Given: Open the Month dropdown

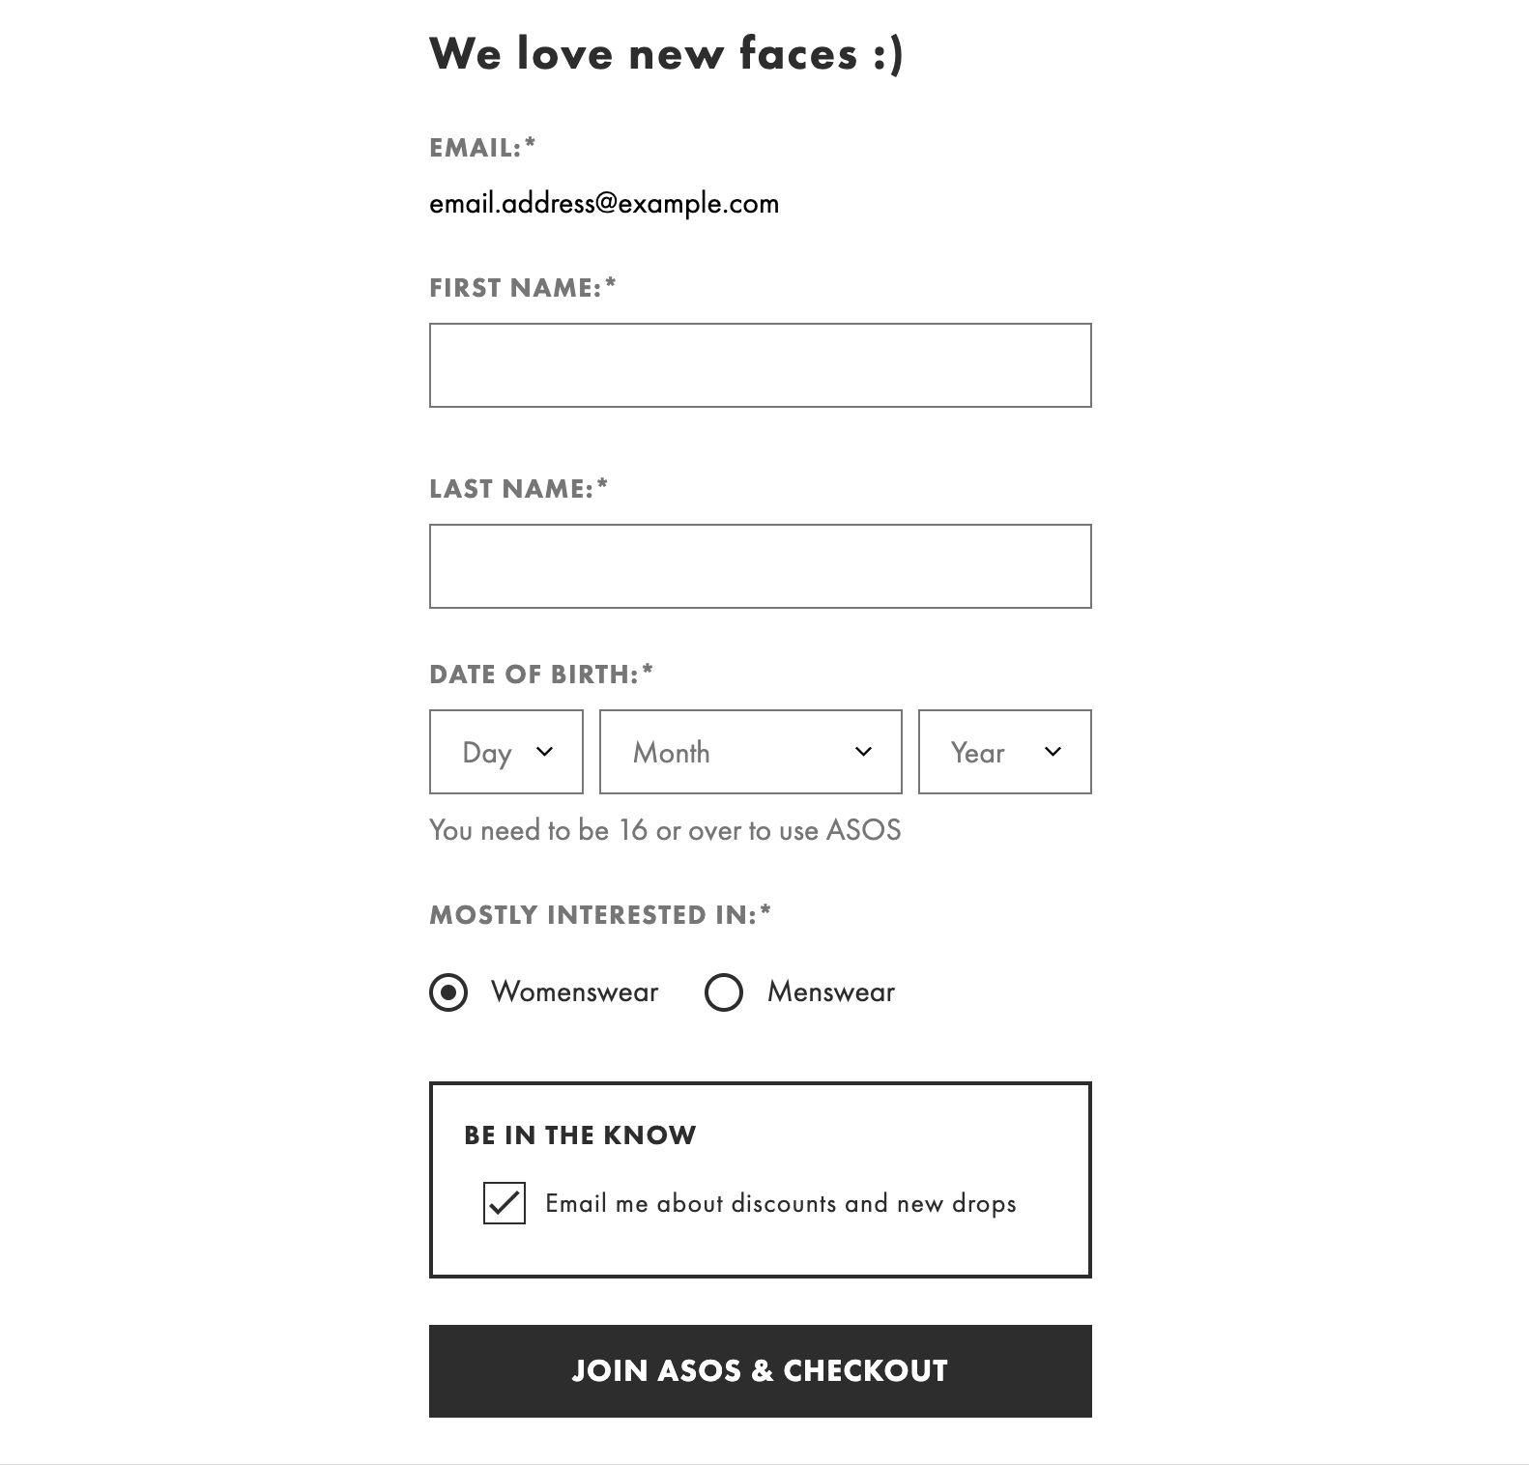Looking at the screenshot, I should (750, 752).
